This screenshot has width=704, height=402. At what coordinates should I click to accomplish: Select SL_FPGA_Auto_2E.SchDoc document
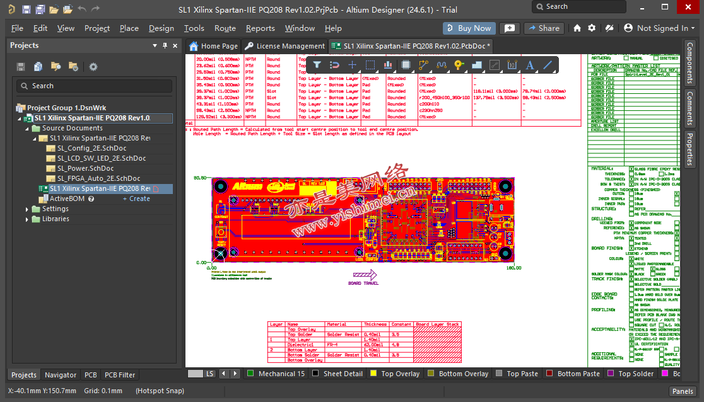click(x=98, y=178)
